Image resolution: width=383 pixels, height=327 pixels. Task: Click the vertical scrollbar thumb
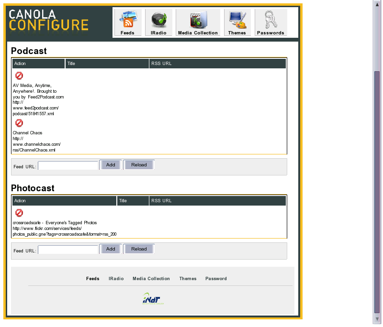click(x=377, y=192)
